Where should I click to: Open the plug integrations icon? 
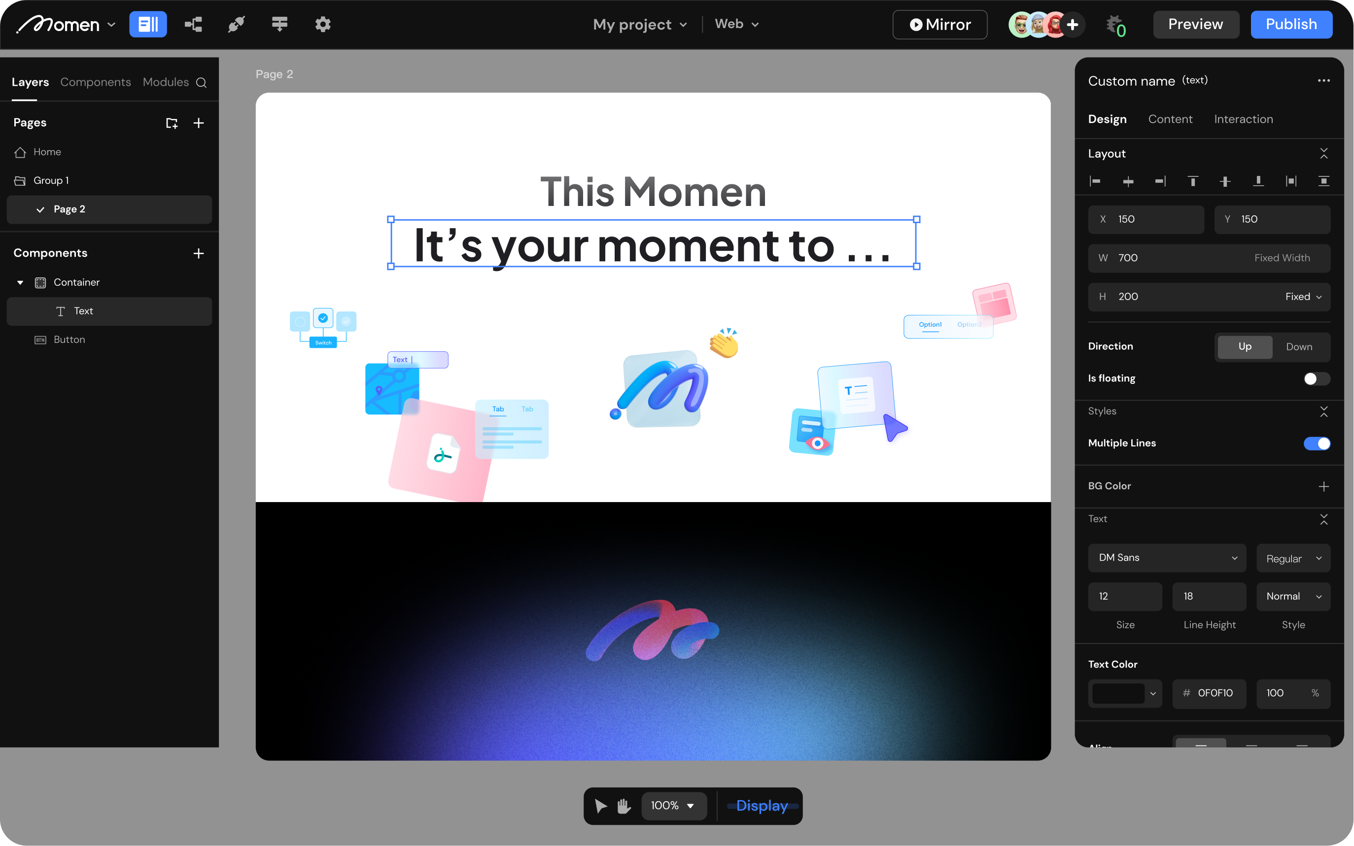tap(236, 24)
